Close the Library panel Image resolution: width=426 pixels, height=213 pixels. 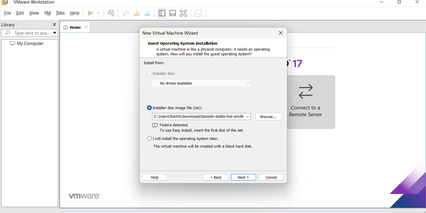tap(54, 25)
